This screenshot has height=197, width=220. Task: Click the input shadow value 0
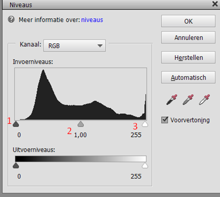[19, 135]
